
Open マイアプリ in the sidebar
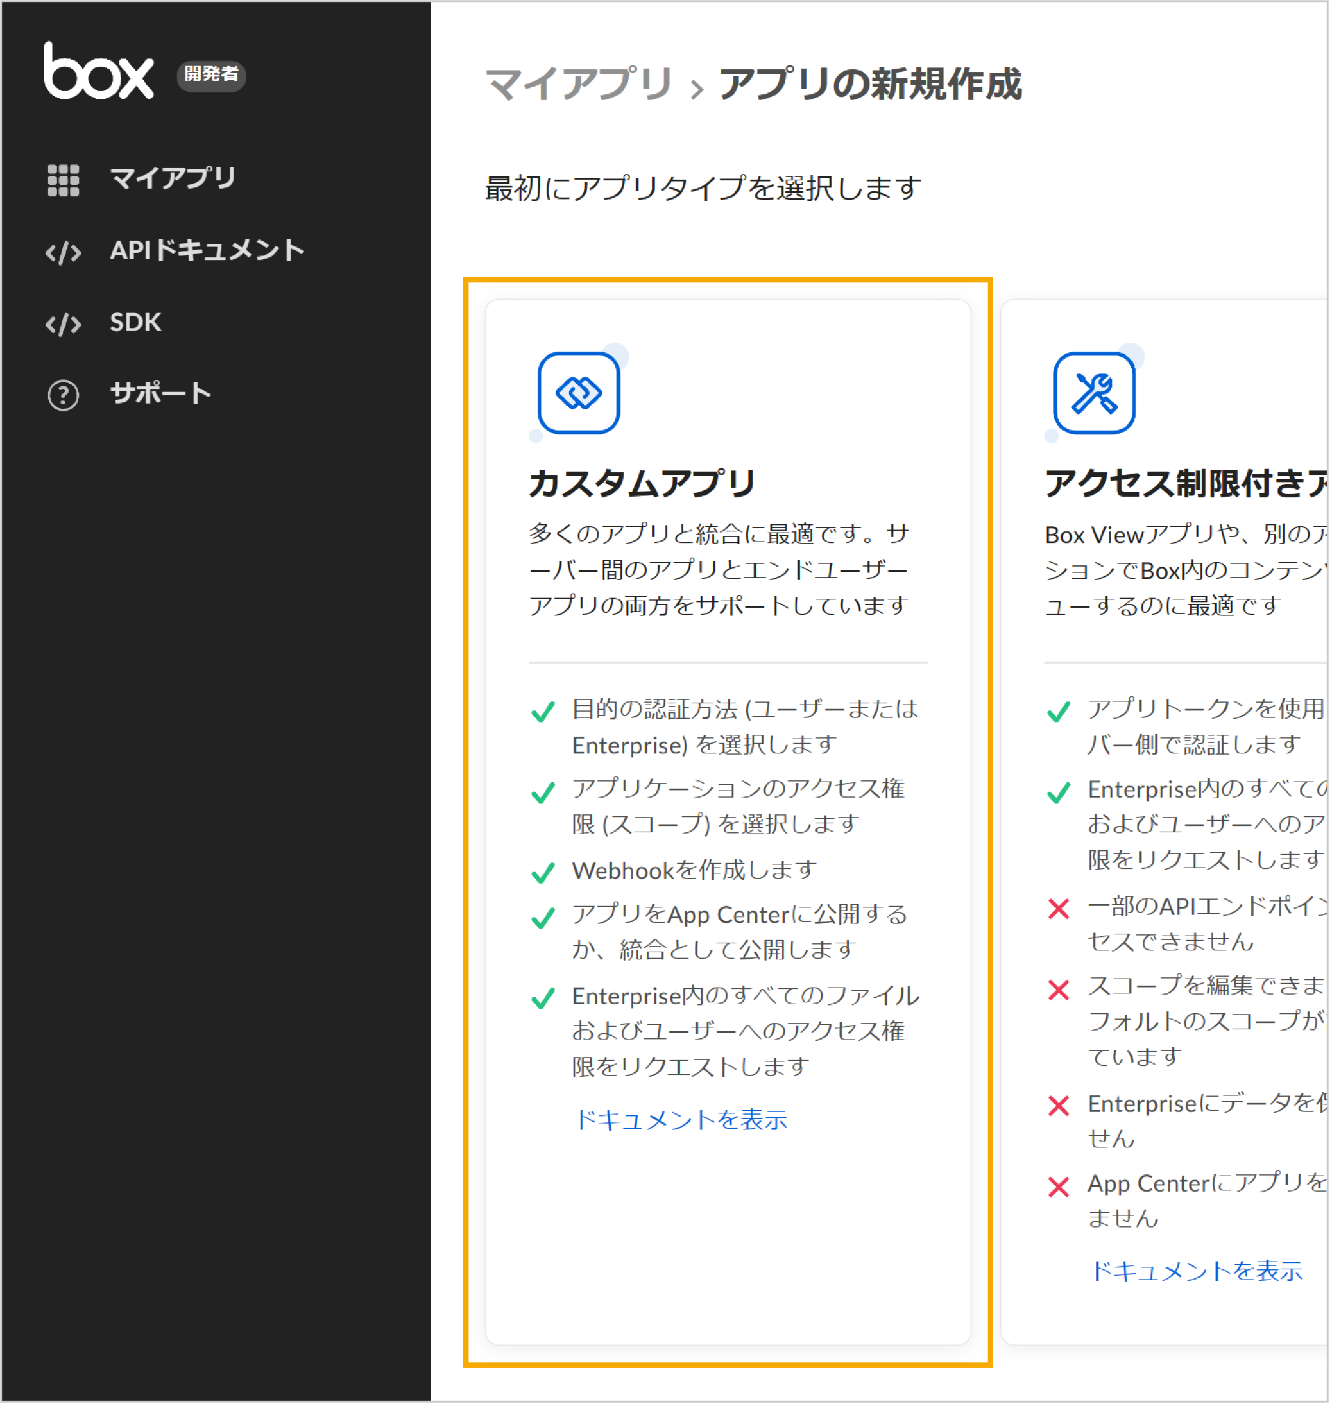tap(173, 178)
